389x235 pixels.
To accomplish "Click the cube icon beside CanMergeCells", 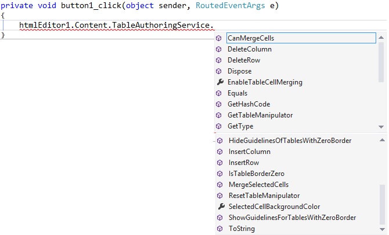I will click(x=219, y=38).
